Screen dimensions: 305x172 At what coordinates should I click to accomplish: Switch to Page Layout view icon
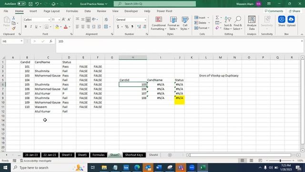pos(251,161)
